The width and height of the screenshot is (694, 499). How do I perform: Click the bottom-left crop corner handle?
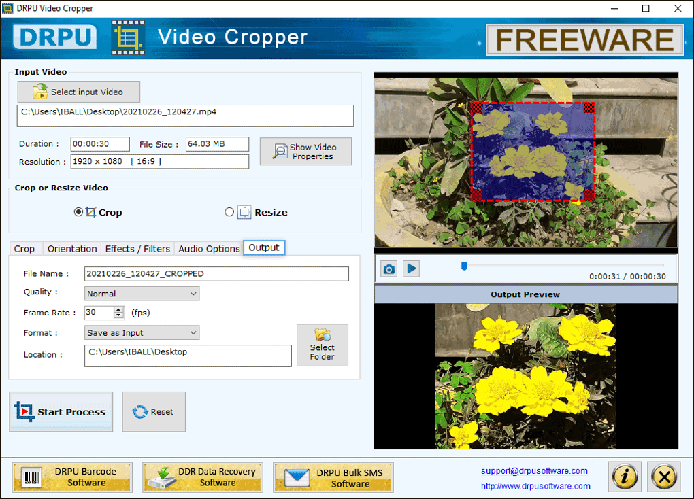[476, 196]
